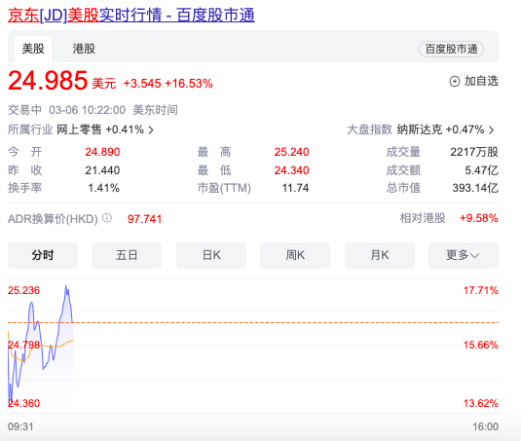Click timestamp 03-06 10:22:00
Screen dimensions: 521x441
pos(87,110)
